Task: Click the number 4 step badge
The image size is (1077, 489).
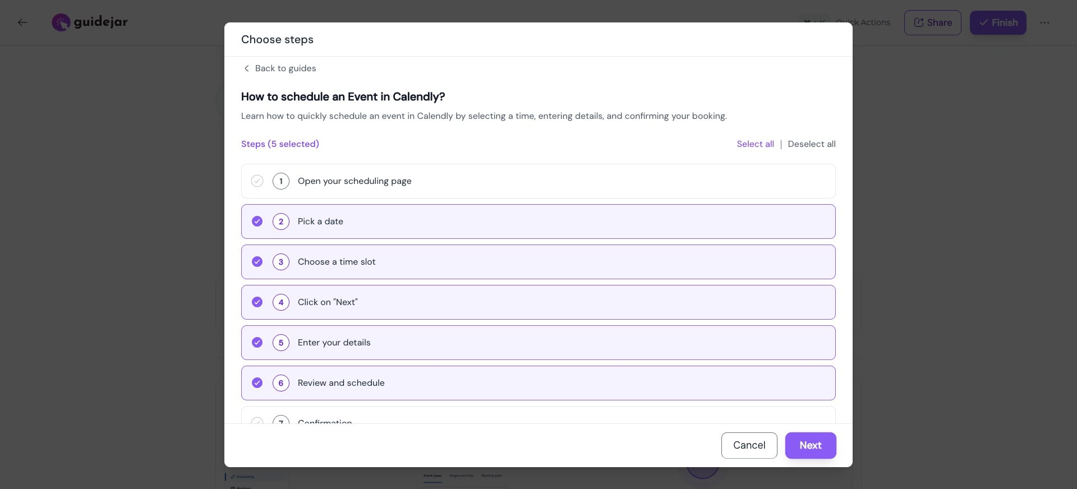Action: coord(281,302)
